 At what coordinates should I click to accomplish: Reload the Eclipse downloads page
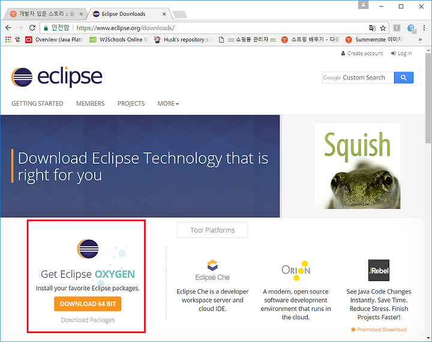[x=32, y=28]
